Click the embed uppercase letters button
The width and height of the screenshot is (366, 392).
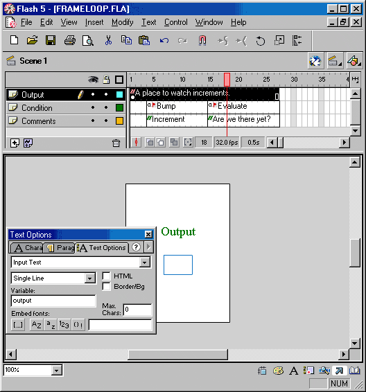36,325
